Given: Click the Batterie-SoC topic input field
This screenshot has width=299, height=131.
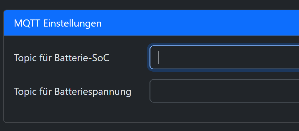Looking at the screenshot, I should point(224,57).
